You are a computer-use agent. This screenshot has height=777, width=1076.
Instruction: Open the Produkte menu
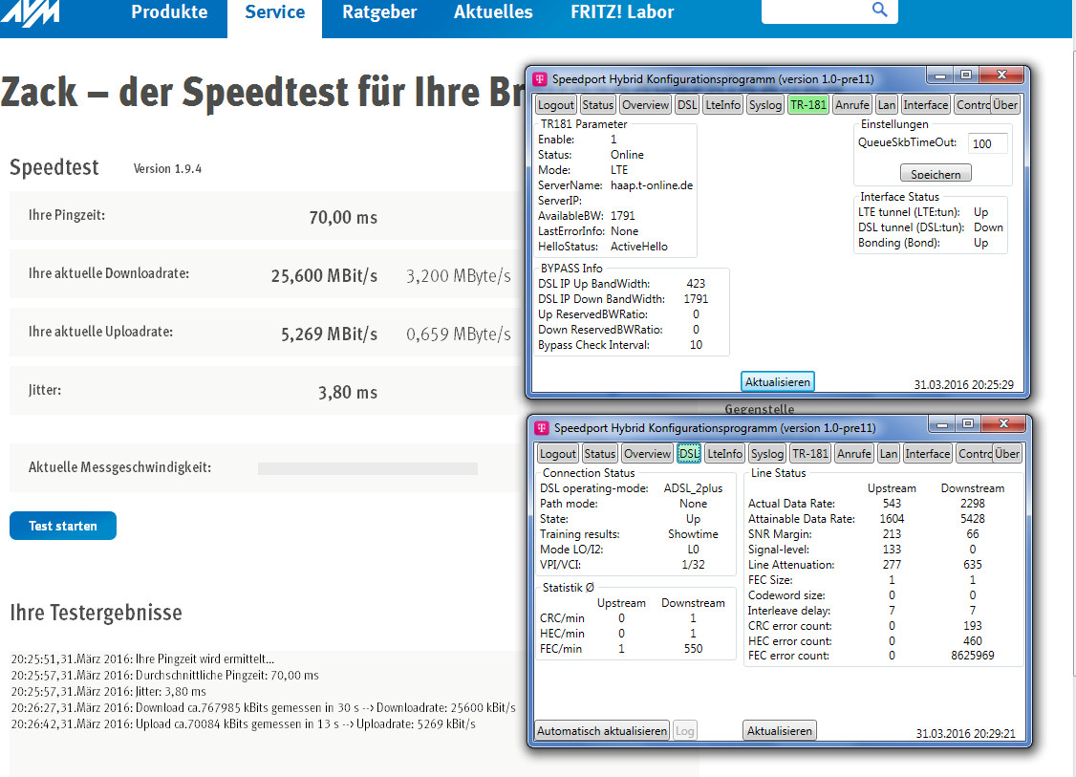pyautogui.click(x=169, y=11)
